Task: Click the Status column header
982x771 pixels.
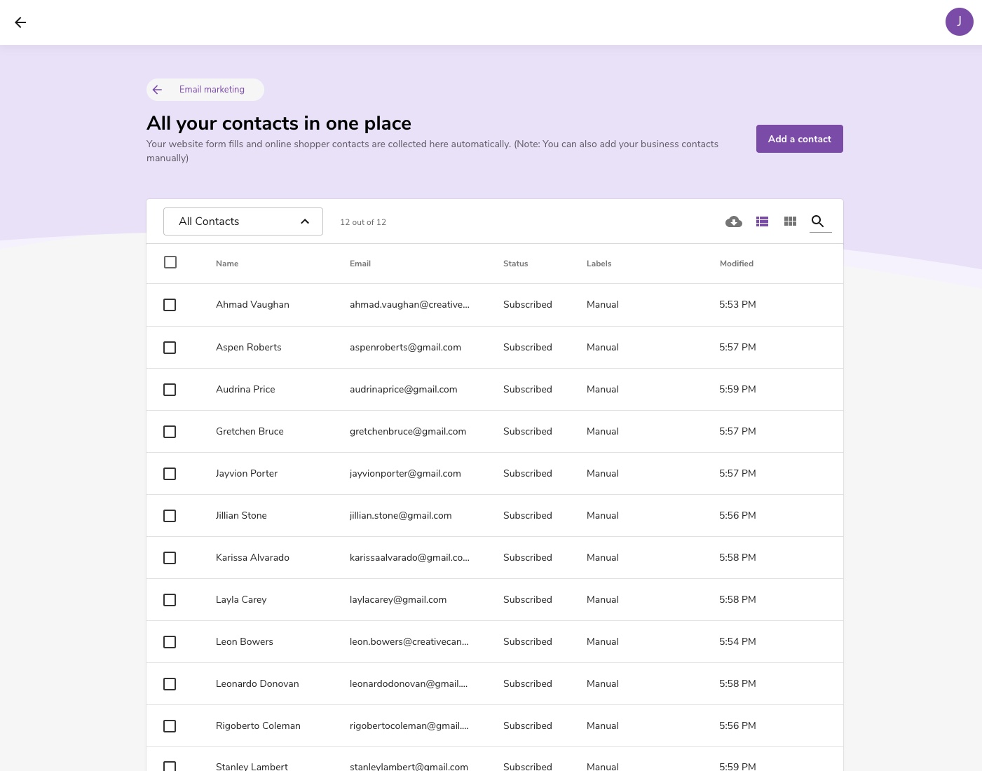Action: click(515, 264)
